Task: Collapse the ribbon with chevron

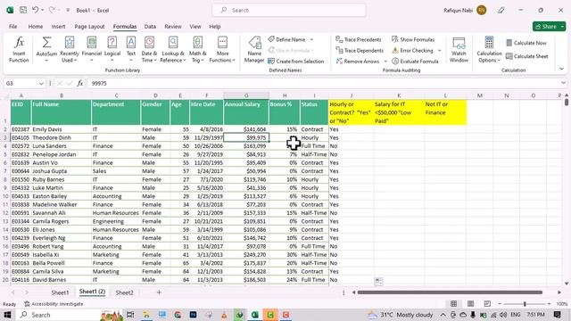Action: point(561,69)
